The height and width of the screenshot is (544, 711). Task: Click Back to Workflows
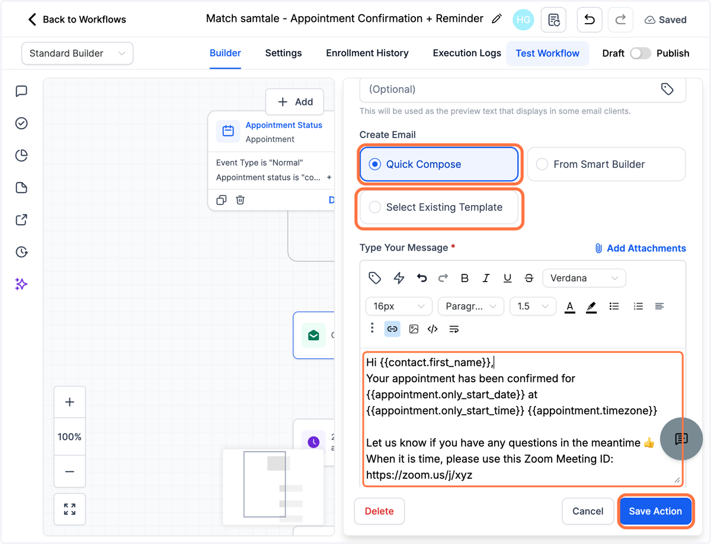84,20
